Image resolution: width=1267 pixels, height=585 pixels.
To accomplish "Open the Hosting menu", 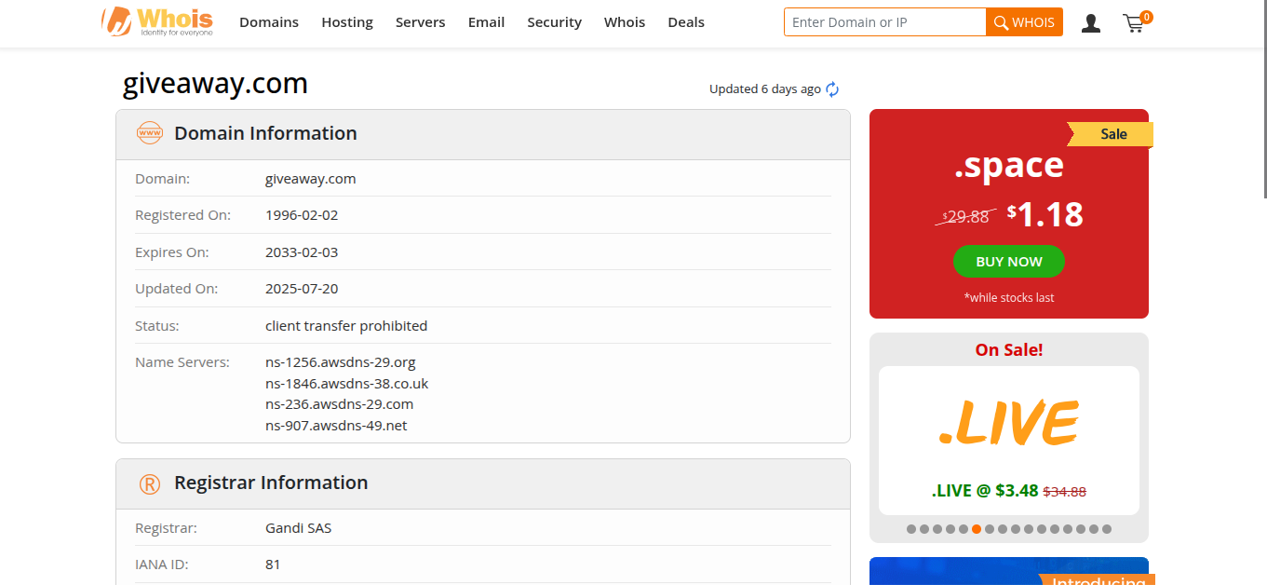I will [347, 22].
